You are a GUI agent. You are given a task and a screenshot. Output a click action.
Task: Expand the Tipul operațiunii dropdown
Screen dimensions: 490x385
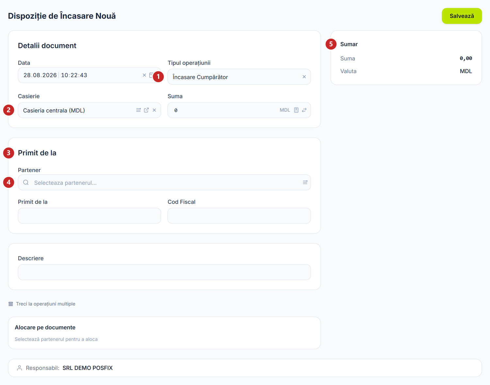tap(239, 77)
